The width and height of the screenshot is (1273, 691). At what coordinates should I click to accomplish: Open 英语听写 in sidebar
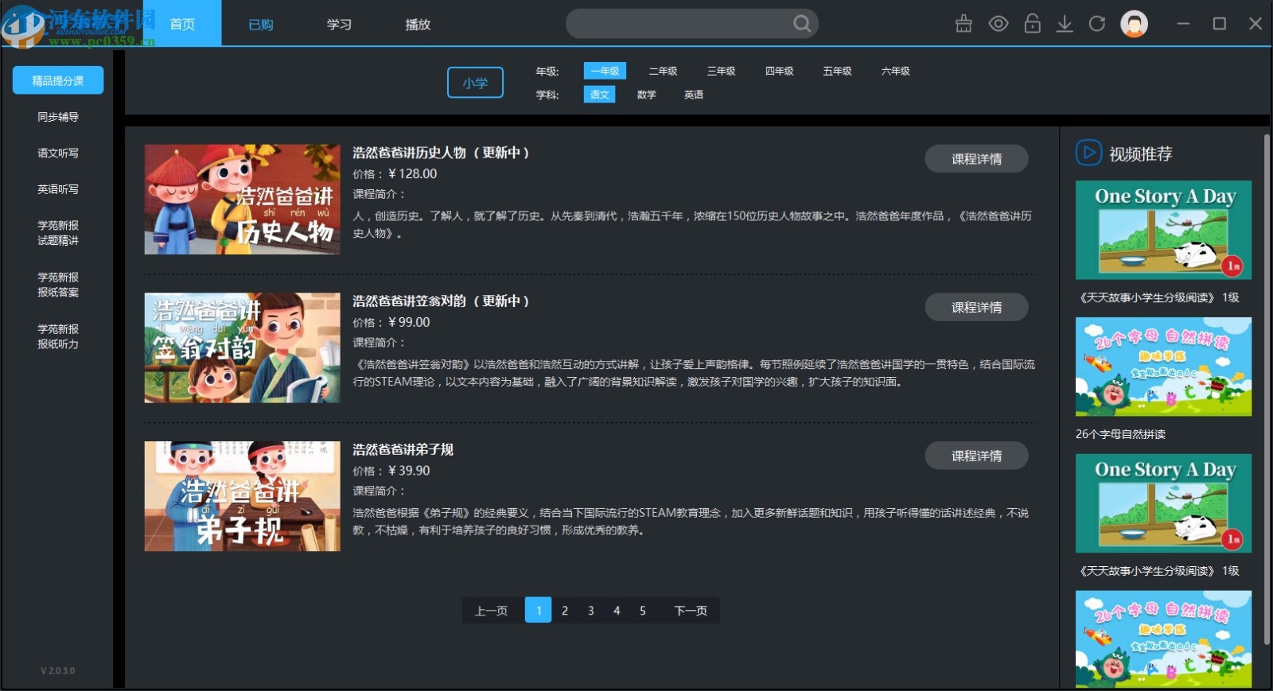pyautogui.click(x=58, y=189)
